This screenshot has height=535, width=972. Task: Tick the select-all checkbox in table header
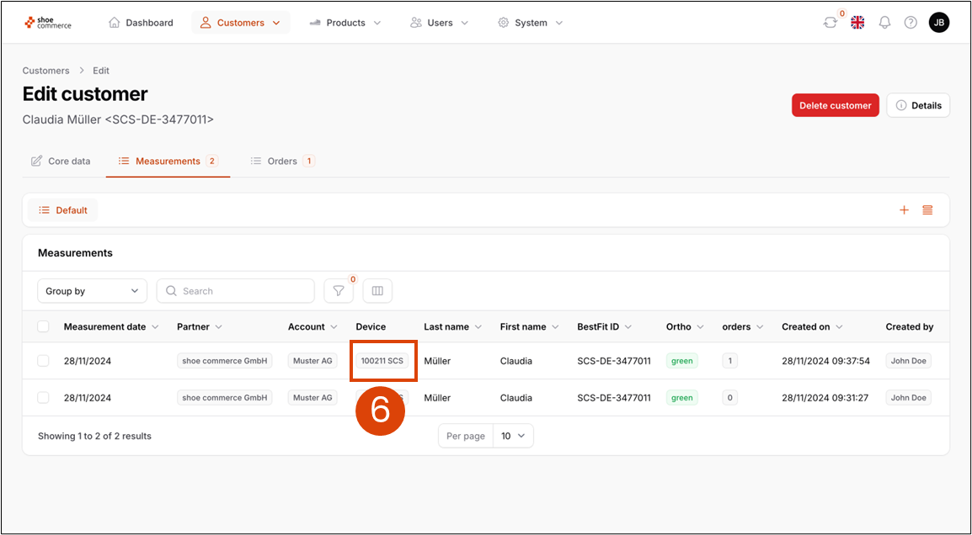pyautogui.click(x=43, y=326)
